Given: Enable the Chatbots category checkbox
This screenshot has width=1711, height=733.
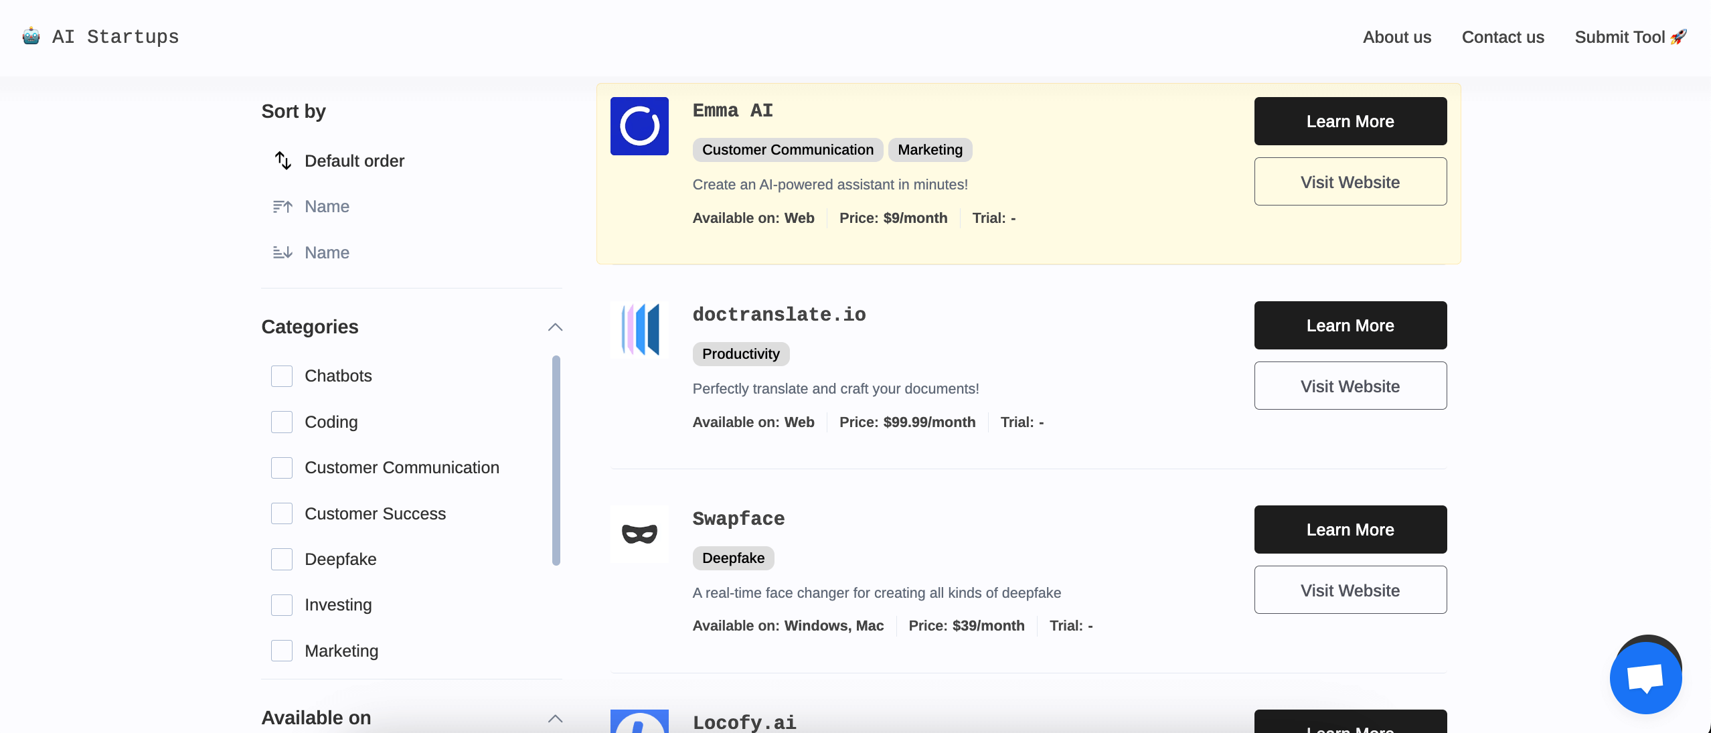Looking at the screenshot, I should pyautogui.click(x=282, y=376).
